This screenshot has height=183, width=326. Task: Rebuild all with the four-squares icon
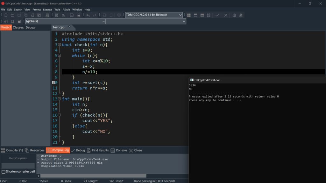[x=209, y=15]
